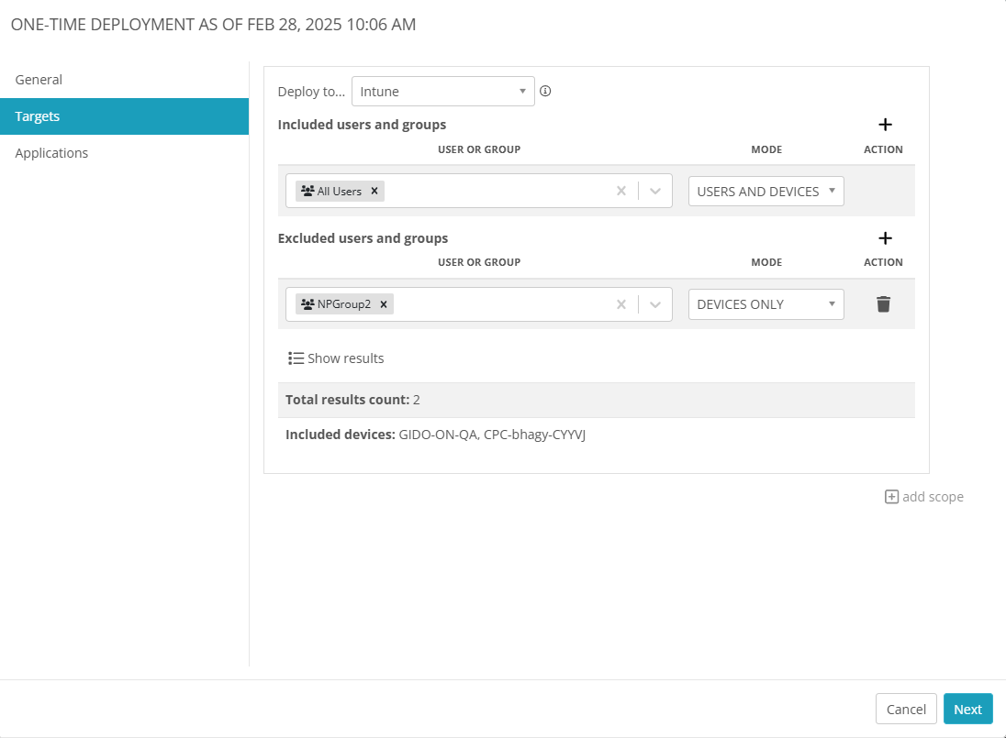Click the info icon beside Deploy to

pyautogui.click(x=545, y=91)
